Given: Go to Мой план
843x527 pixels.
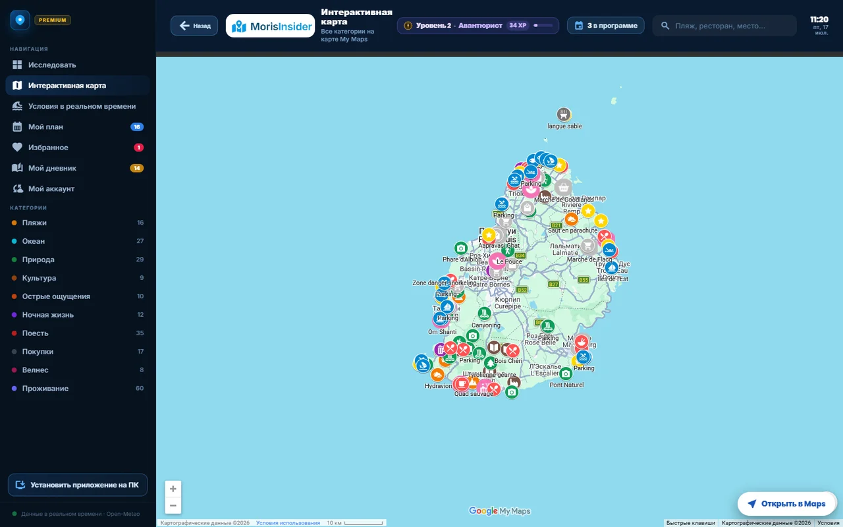Looking at the screenshot, I should coord(78,126).
